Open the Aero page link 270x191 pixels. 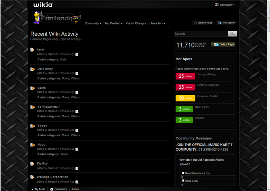coord(40,50)
